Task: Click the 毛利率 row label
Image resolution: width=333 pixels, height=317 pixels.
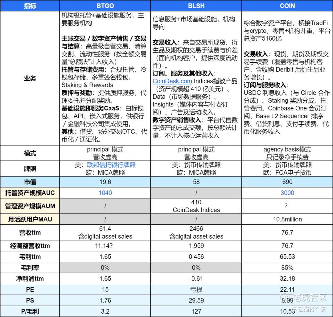Action: 30,268
